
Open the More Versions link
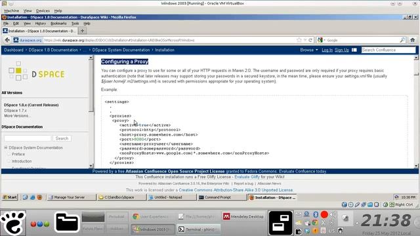point(17,116)
